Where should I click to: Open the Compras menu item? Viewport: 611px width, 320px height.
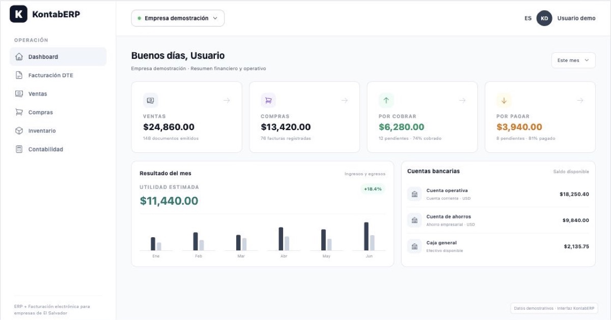(x=58, y=112)
